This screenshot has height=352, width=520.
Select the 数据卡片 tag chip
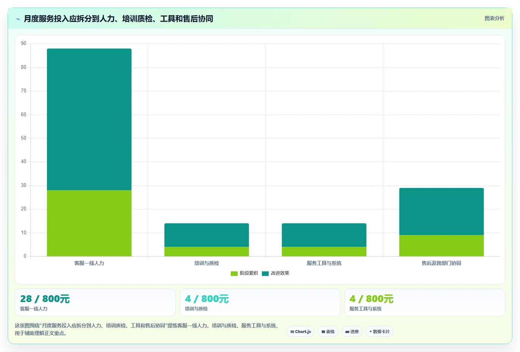379,332
